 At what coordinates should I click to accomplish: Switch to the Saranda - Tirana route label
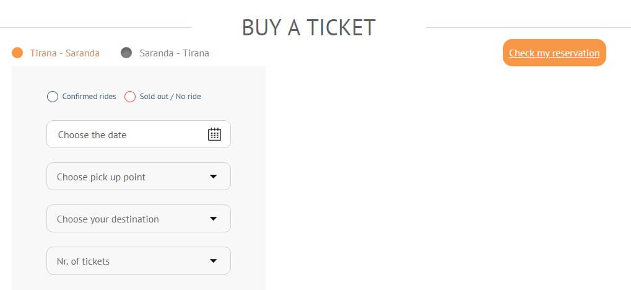(174, 53)
